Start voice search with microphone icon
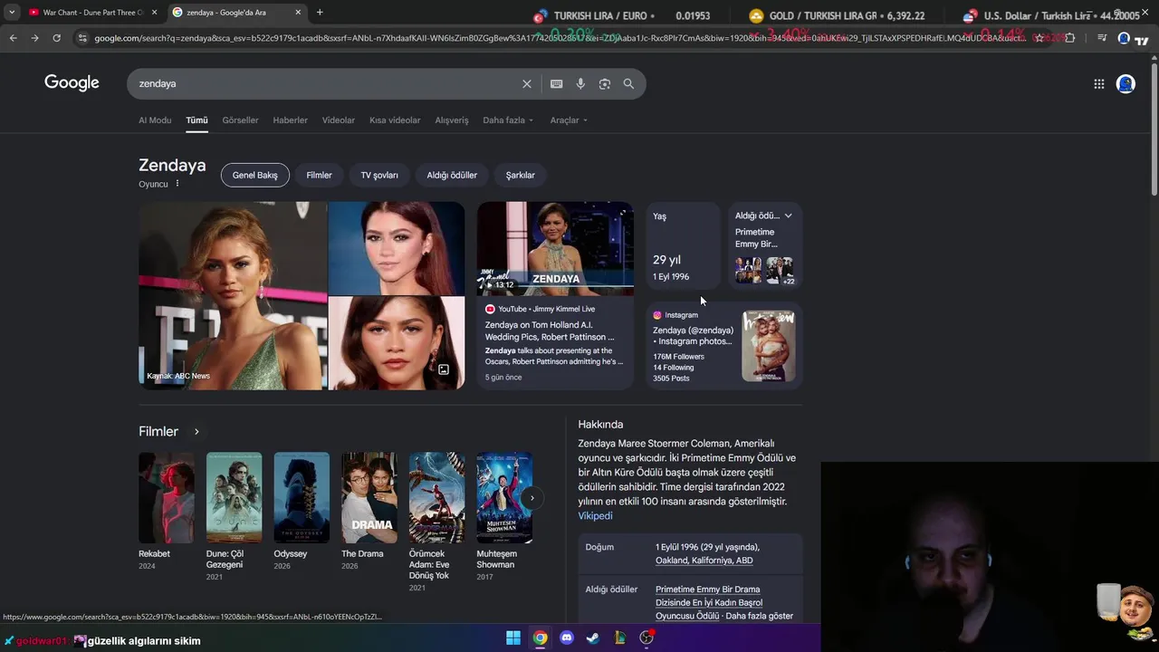1159x652 pixels. pos(580,83)
